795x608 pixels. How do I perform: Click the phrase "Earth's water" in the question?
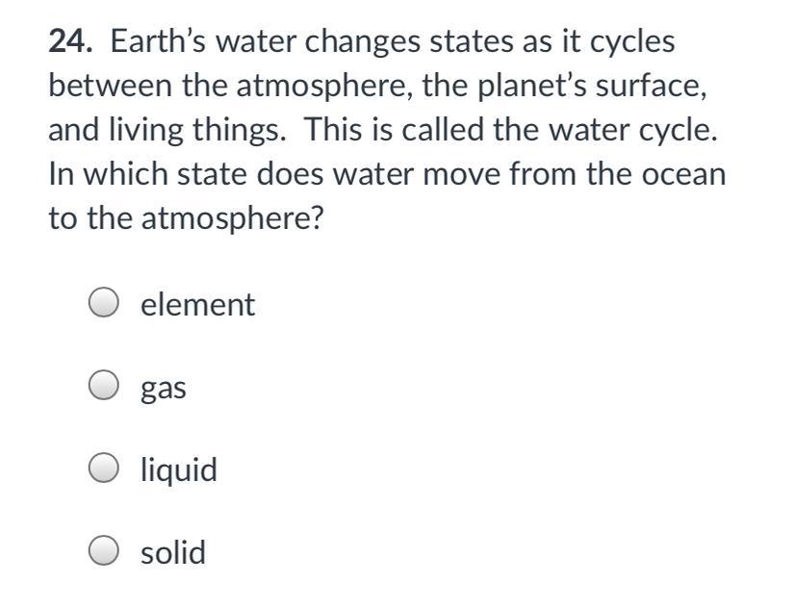[x=194, y=42]
